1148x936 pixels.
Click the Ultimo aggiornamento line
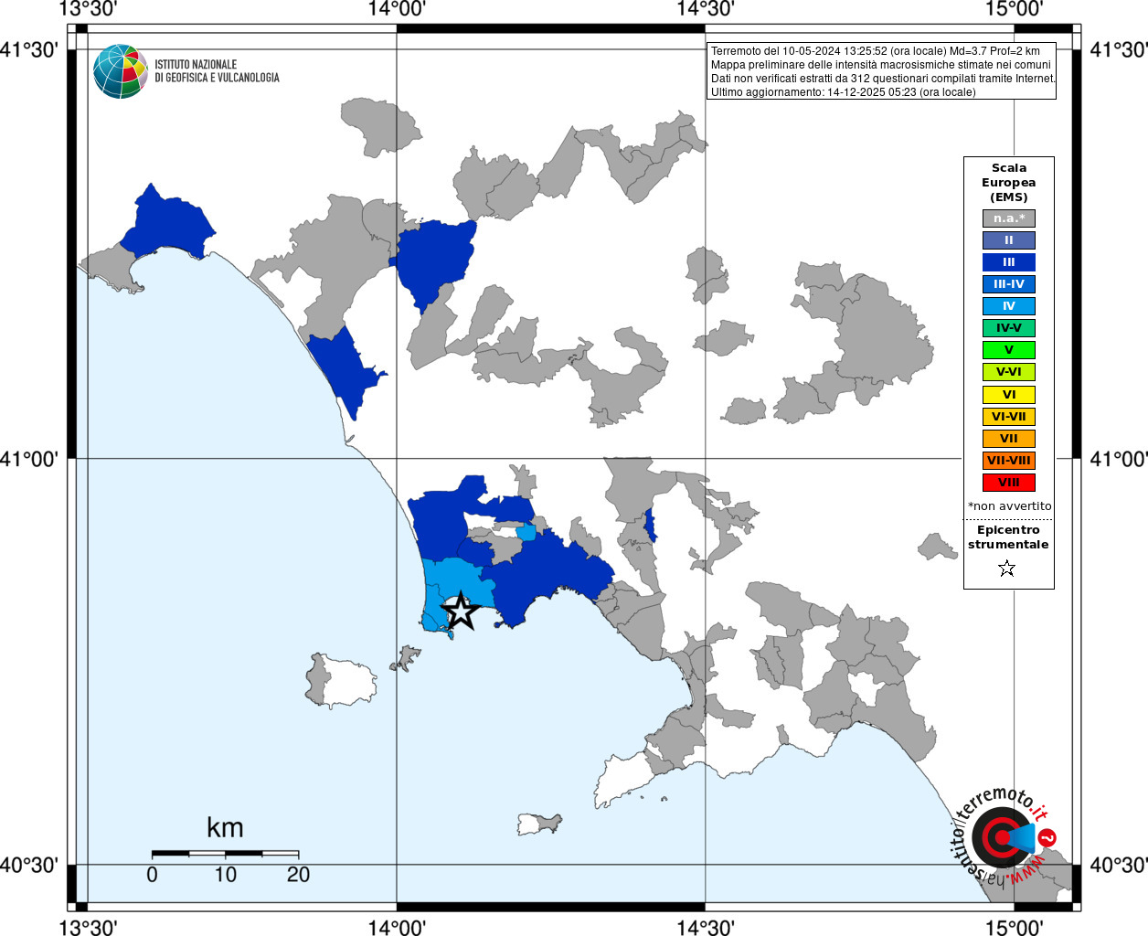coord(843,92)
